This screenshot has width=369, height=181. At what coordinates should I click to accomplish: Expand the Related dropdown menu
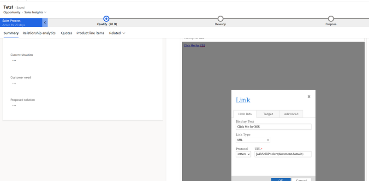coord(117,33)
